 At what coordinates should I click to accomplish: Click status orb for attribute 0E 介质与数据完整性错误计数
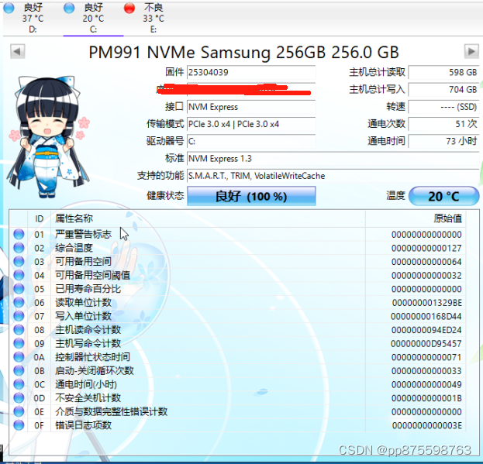(19, 411)
